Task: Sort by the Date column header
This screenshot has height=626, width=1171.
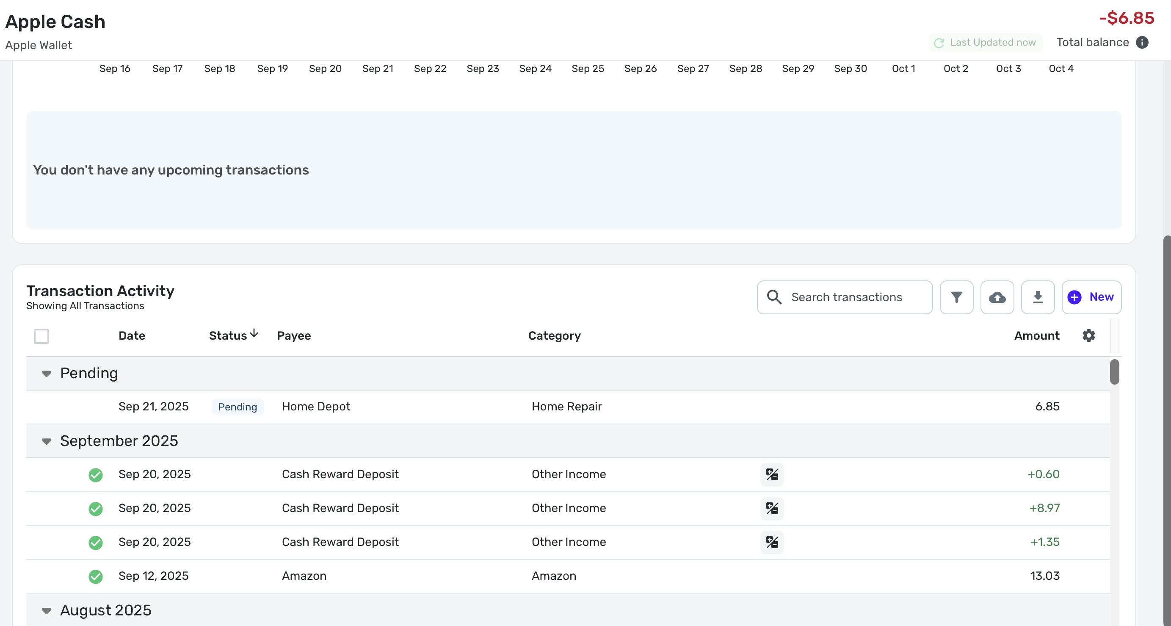Action: pos(132,336)
